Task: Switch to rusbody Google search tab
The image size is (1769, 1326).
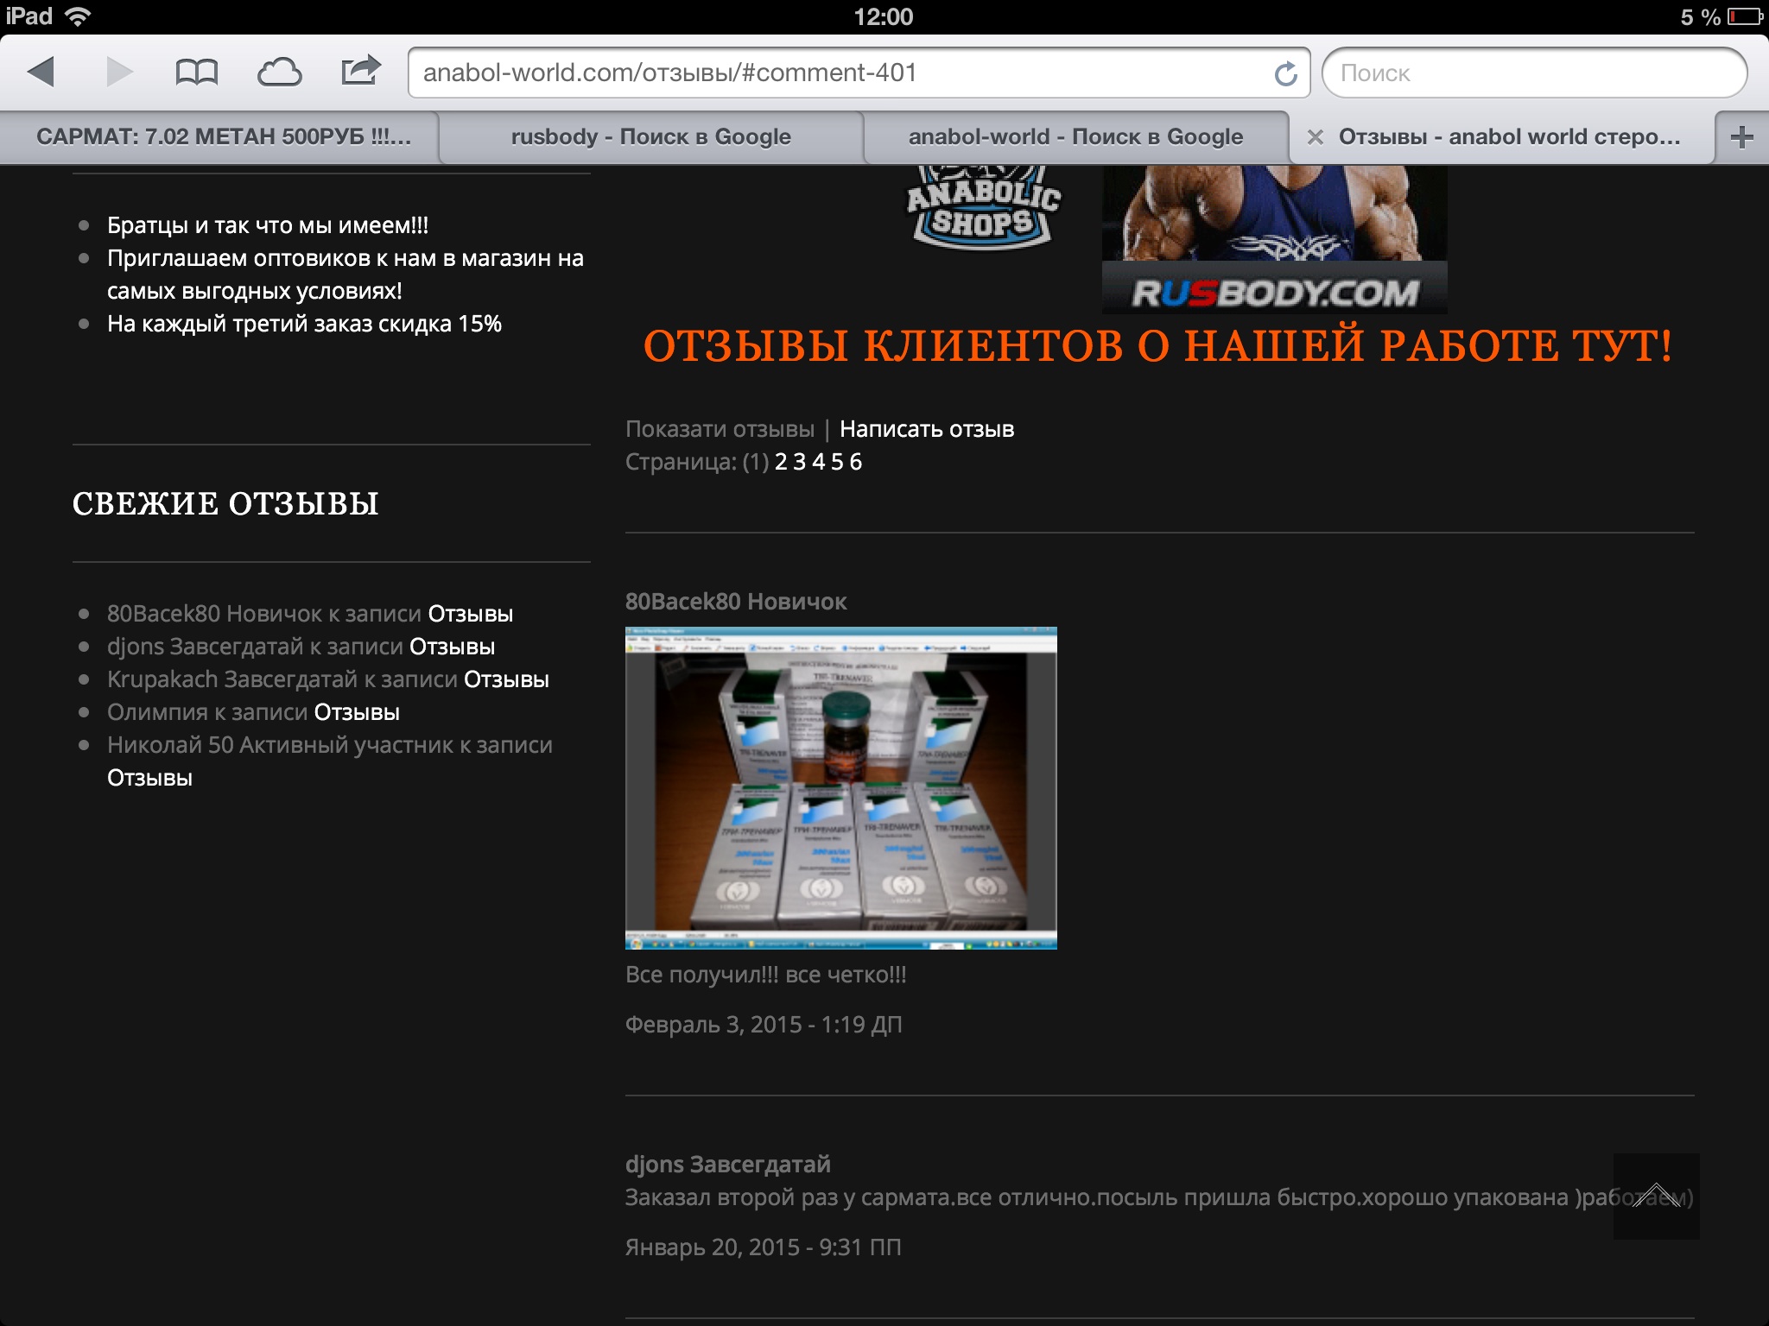Action: [650, 137]
